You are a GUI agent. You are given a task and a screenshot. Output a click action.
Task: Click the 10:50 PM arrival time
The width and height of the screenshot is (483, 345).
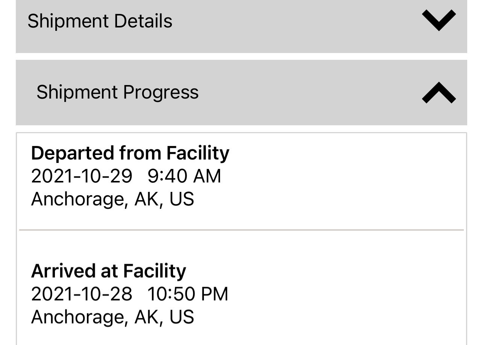[187, 294]
